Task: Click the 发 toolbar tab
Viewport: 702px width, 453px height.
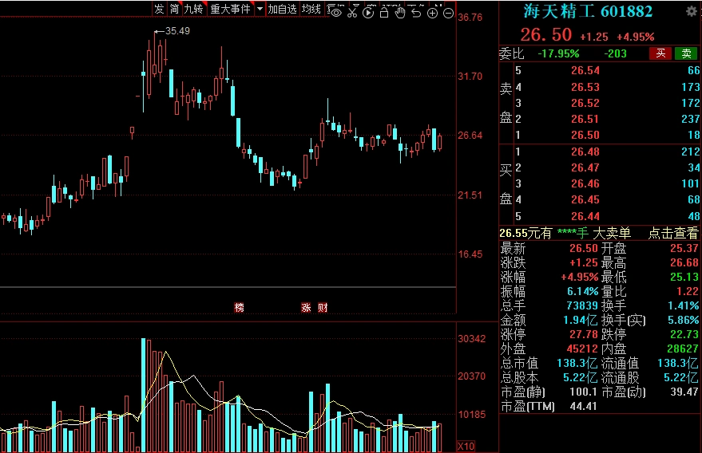Action: pos(159,9)
